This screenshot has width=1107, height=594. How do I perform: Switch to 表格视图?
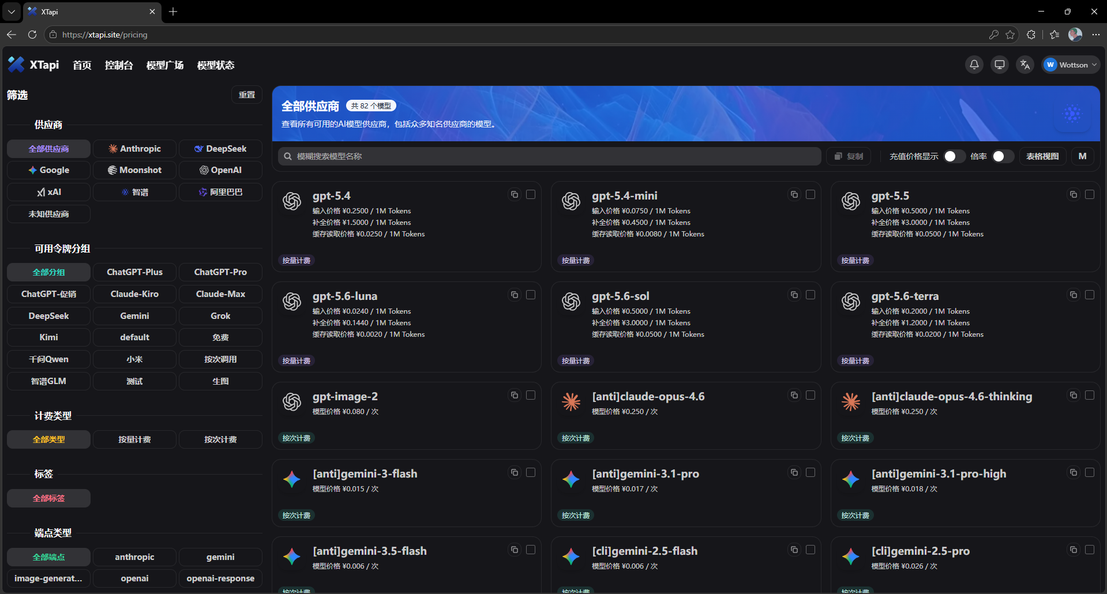pos(1042,156)
